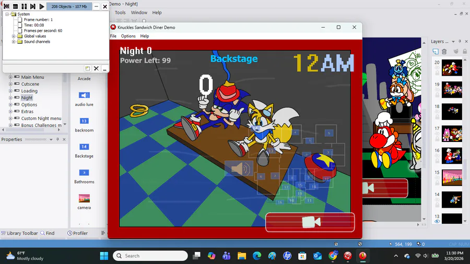This screenshot has height=264, width=470.
Task: Open Window menu in Fusion window
Action: [x=139, y=13]
